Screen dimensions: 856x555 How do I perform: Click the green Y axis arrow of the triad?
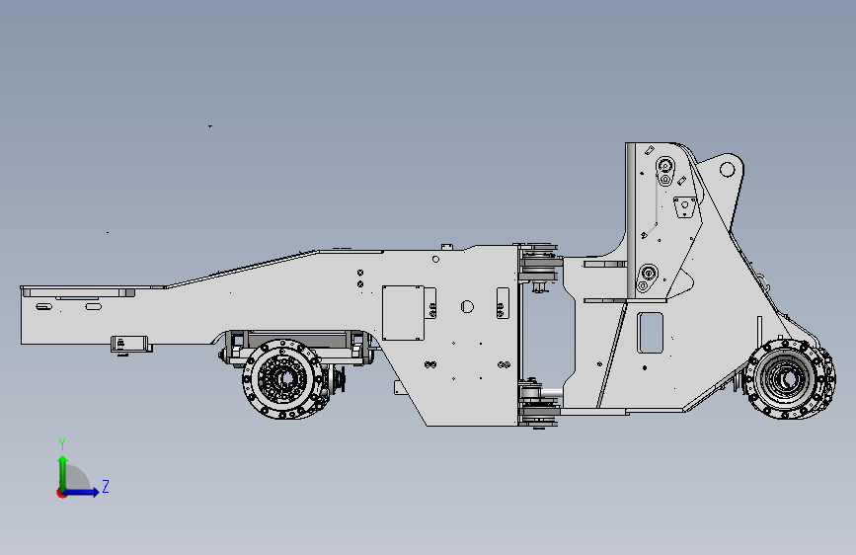click(x=63, y=472)
